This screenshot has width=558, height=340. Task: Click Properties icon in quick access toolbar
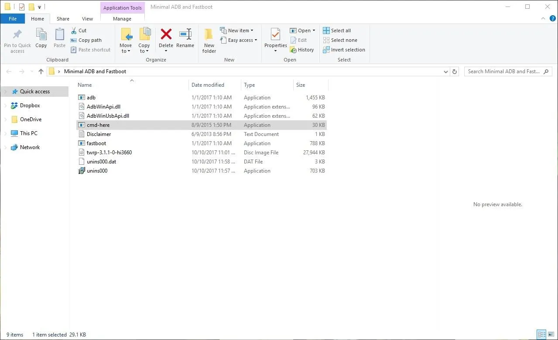click(x=21, y=7)
